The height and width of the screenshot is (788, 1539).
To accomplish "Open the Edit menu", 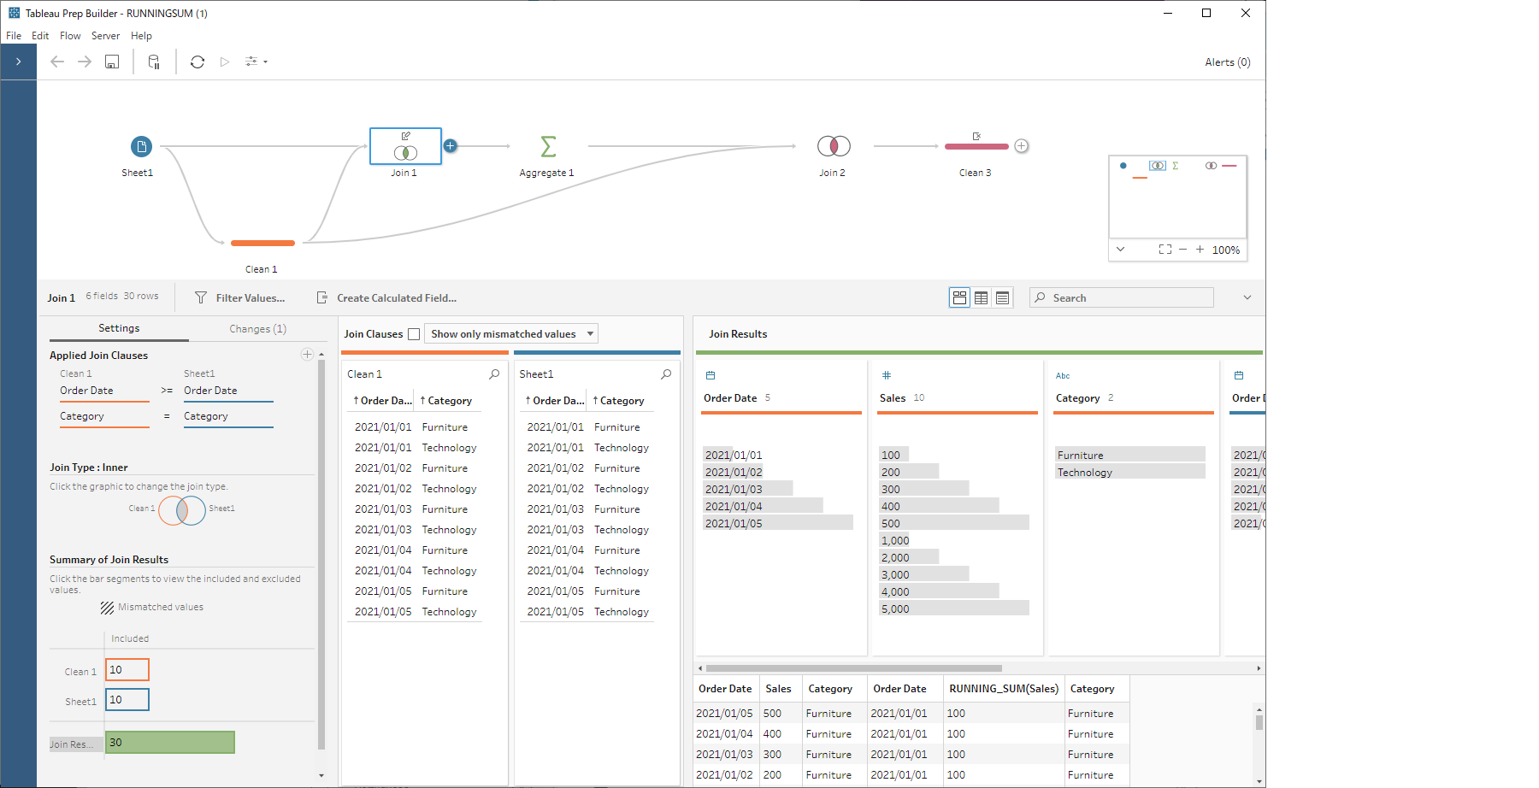I will [x=40, y=36].
